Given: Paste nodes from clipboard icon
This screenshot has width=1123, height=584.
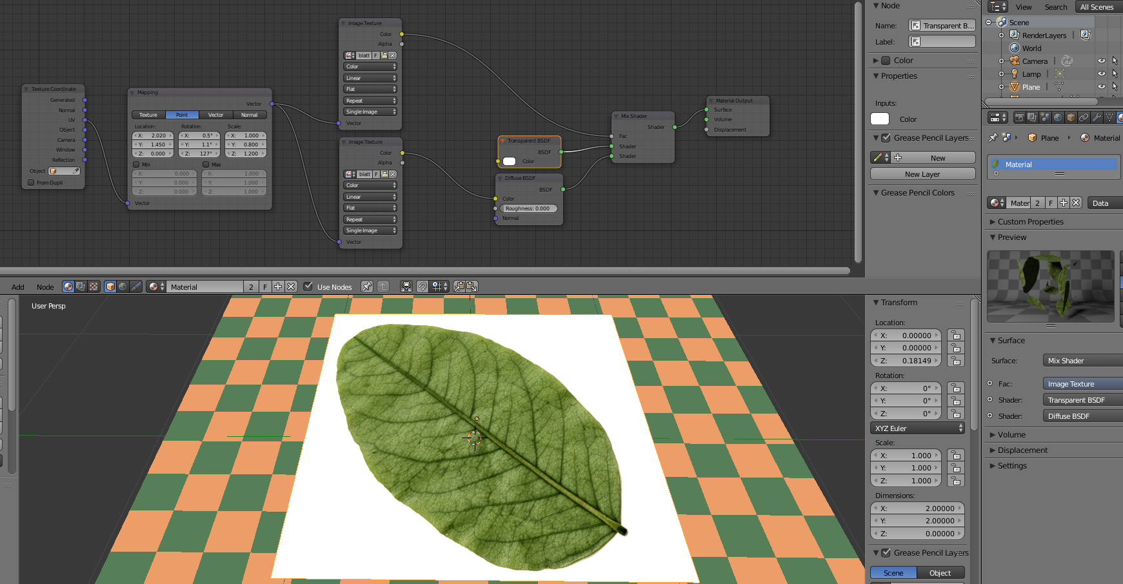Looking at the screenshot, I should (472, 287).
